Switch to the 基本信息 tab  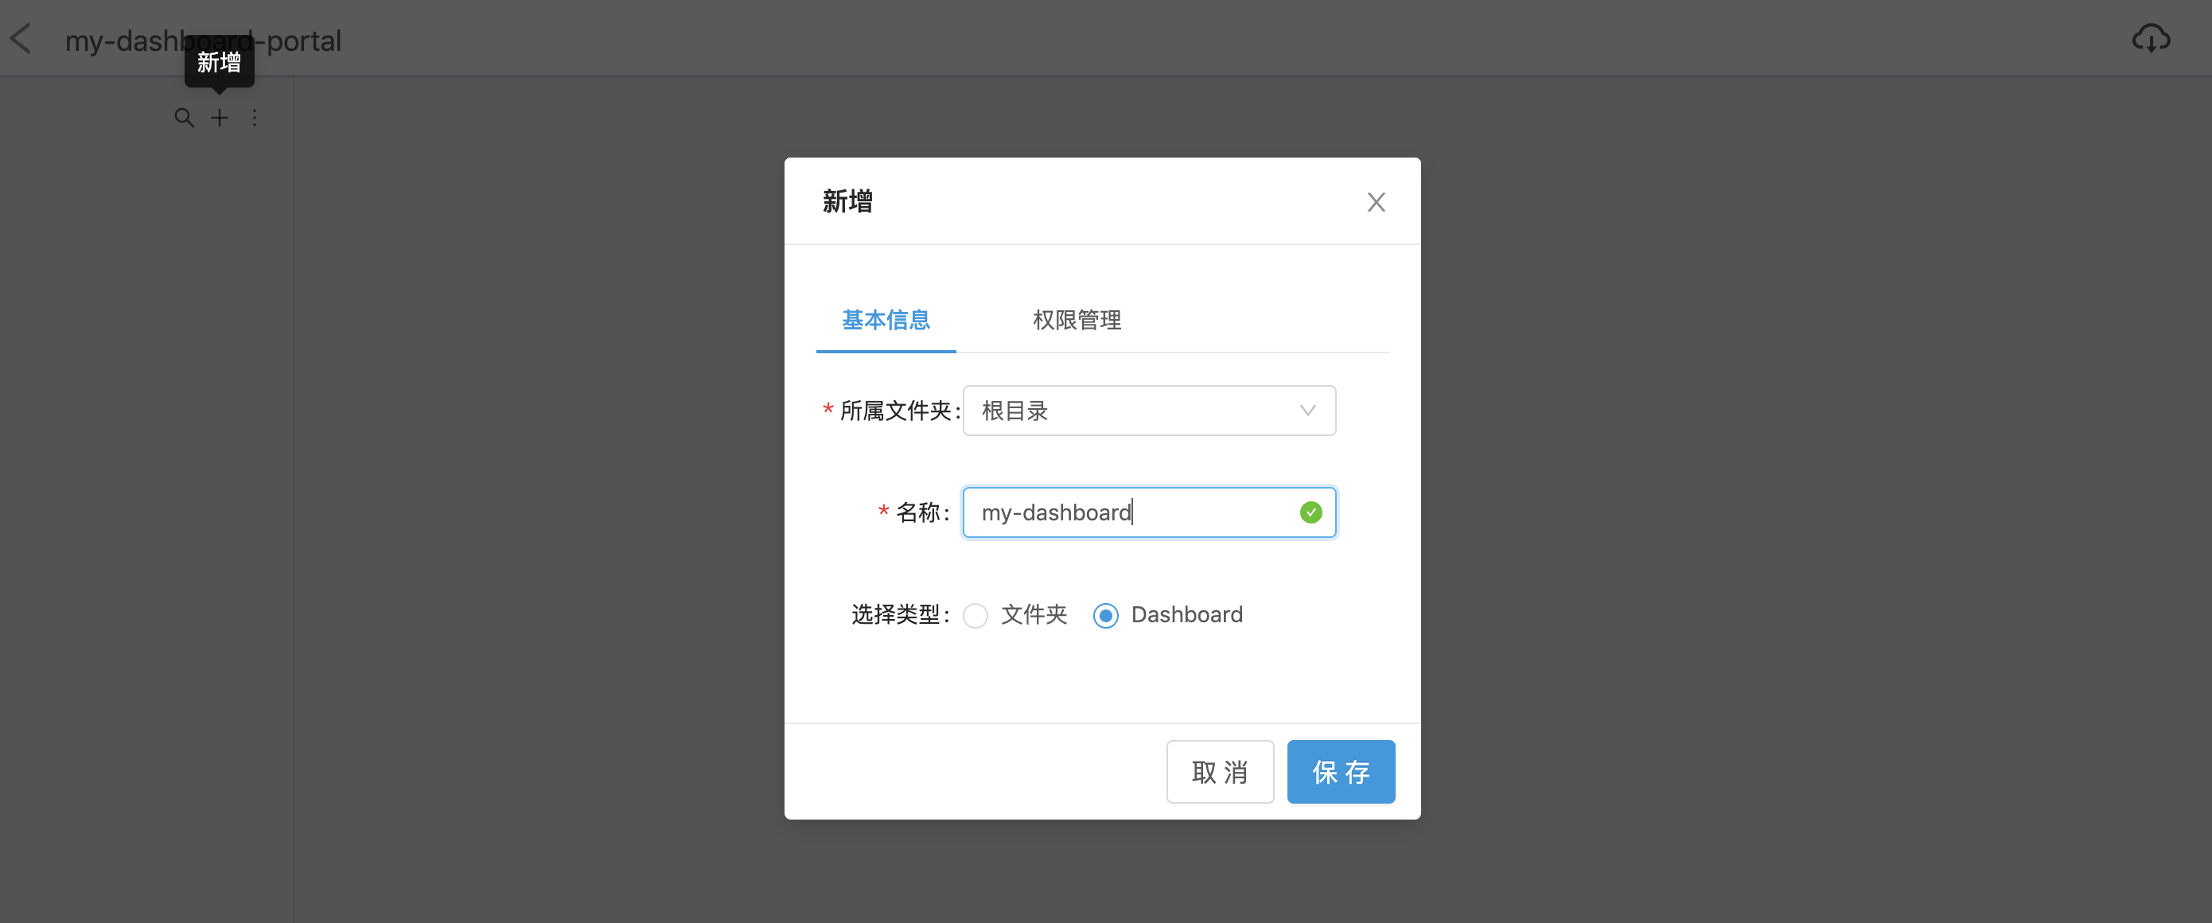coord(886,320)
